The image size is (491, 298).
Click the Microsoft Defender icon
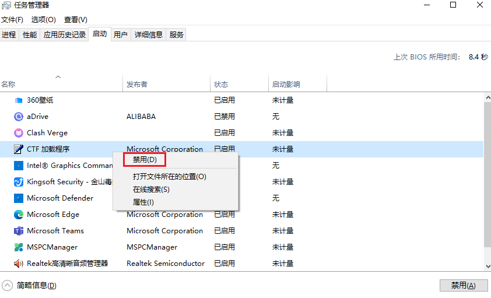click(x=19, y=198)
